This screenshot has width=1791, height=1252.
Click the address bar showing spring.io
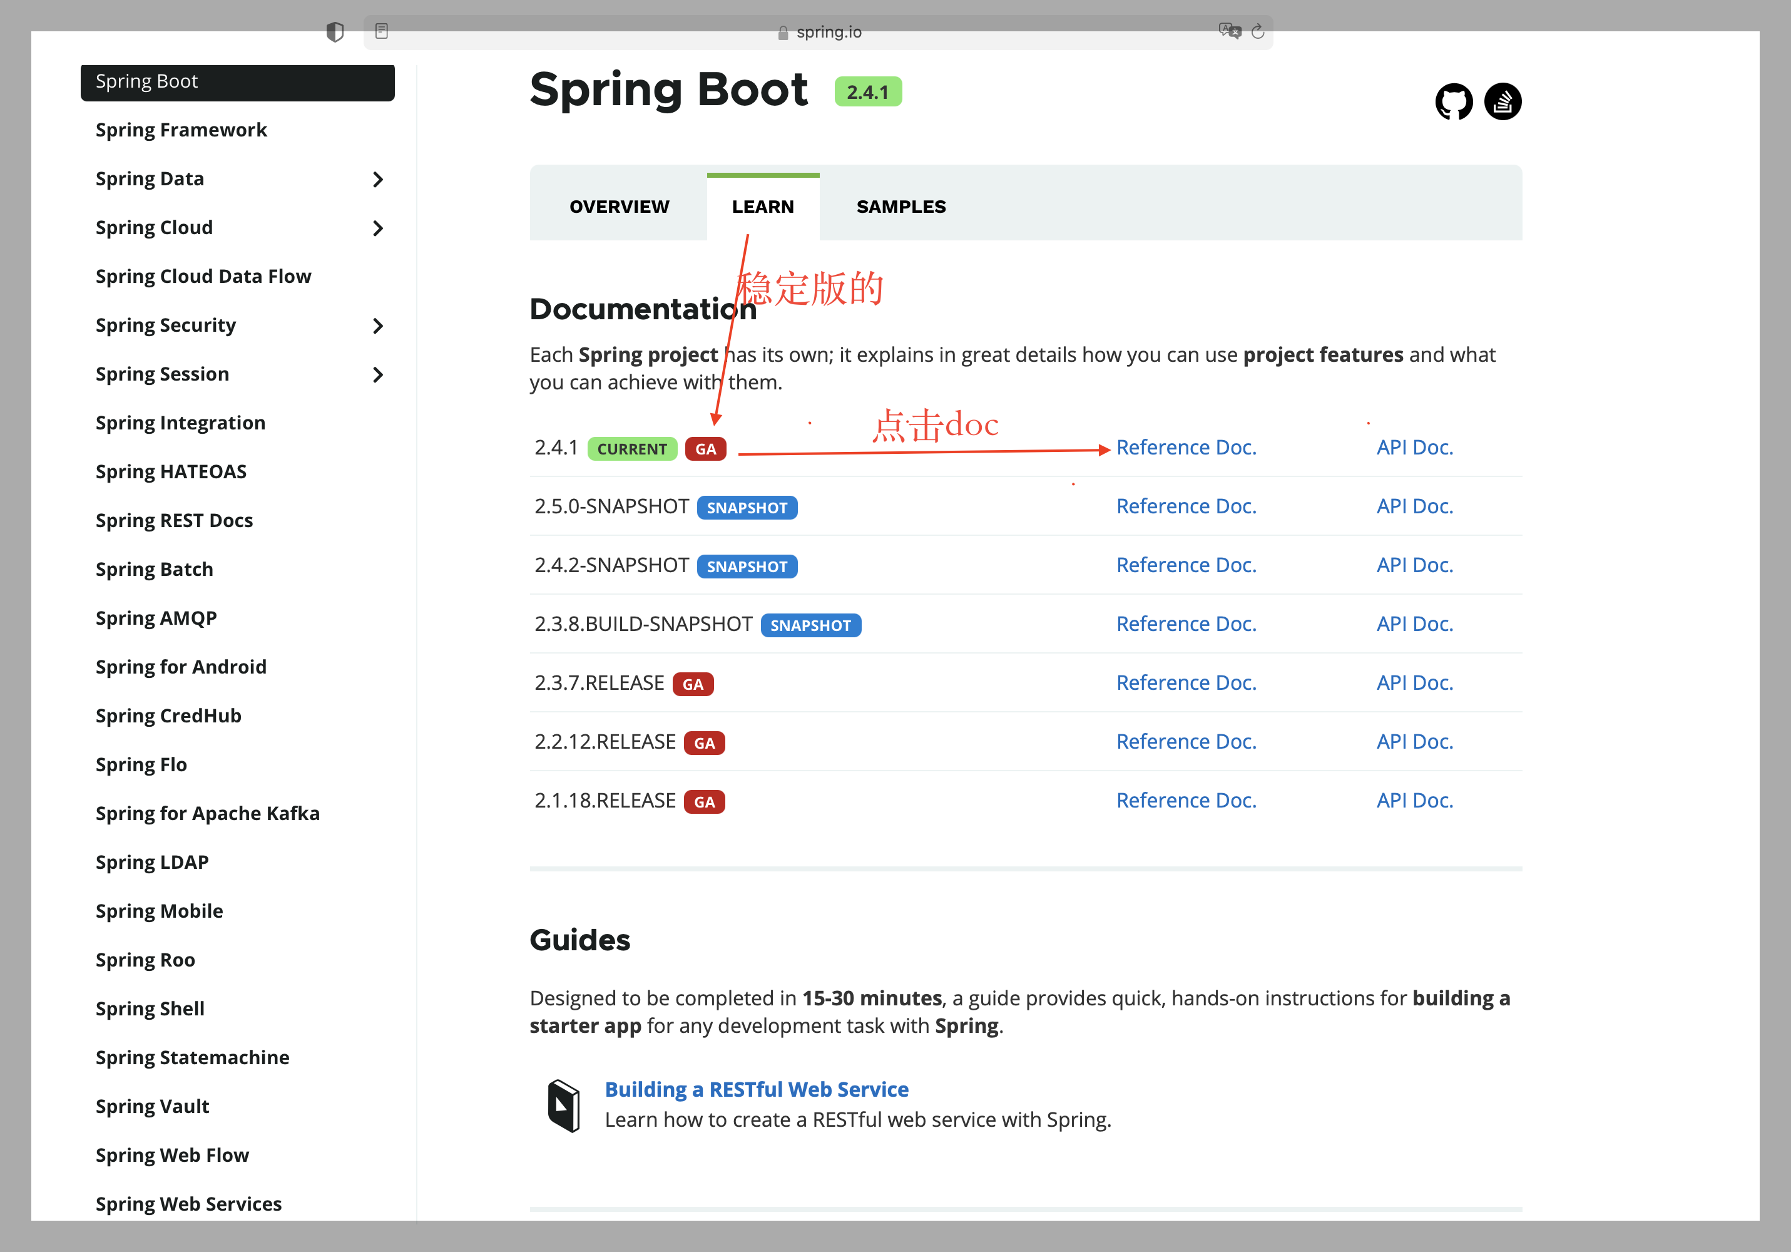point(829,32)
